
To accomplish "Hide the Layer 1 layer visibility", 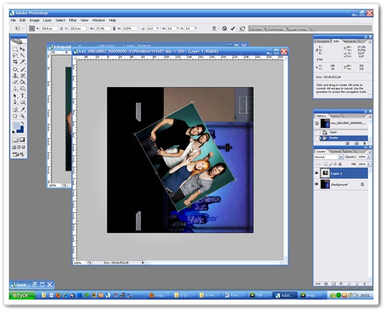I will [318, 173].
